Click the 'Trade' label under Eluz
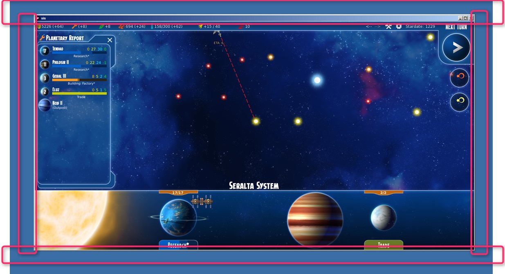 [x=81, y=97]
